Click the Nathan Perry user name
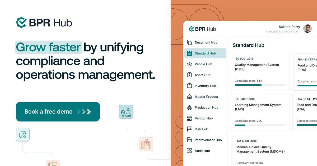This screenshot has height=166, width=317. pyautogui.click(x=289, y=27)
